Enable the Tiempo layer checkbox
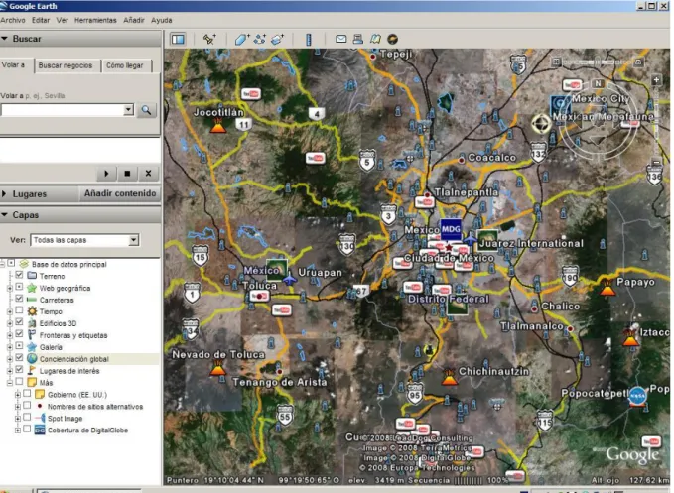The image size is (674, 493). 19,310
